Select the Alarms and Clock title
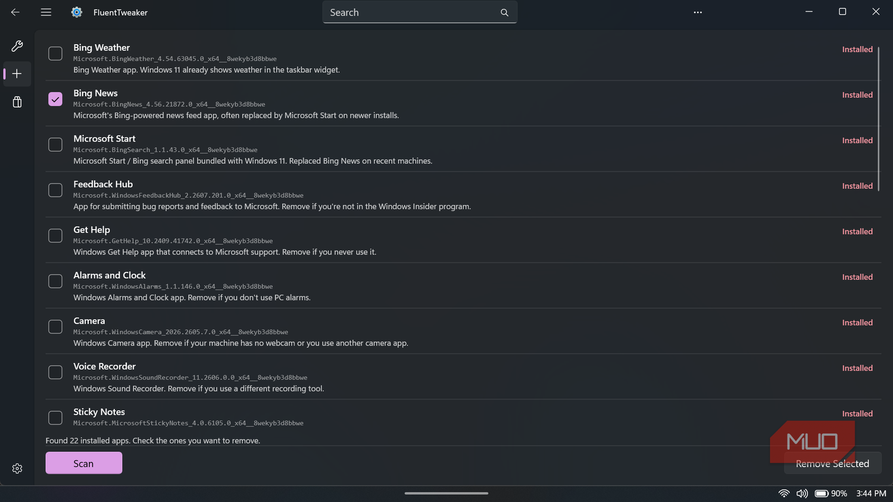 click(110, 275)
